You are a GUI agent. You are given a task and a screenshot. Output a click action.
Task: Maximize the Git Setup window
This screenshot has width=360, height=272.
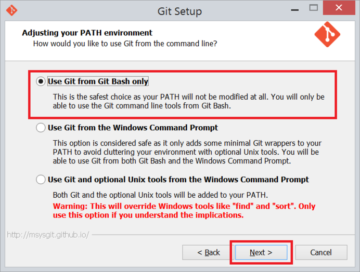314,8
